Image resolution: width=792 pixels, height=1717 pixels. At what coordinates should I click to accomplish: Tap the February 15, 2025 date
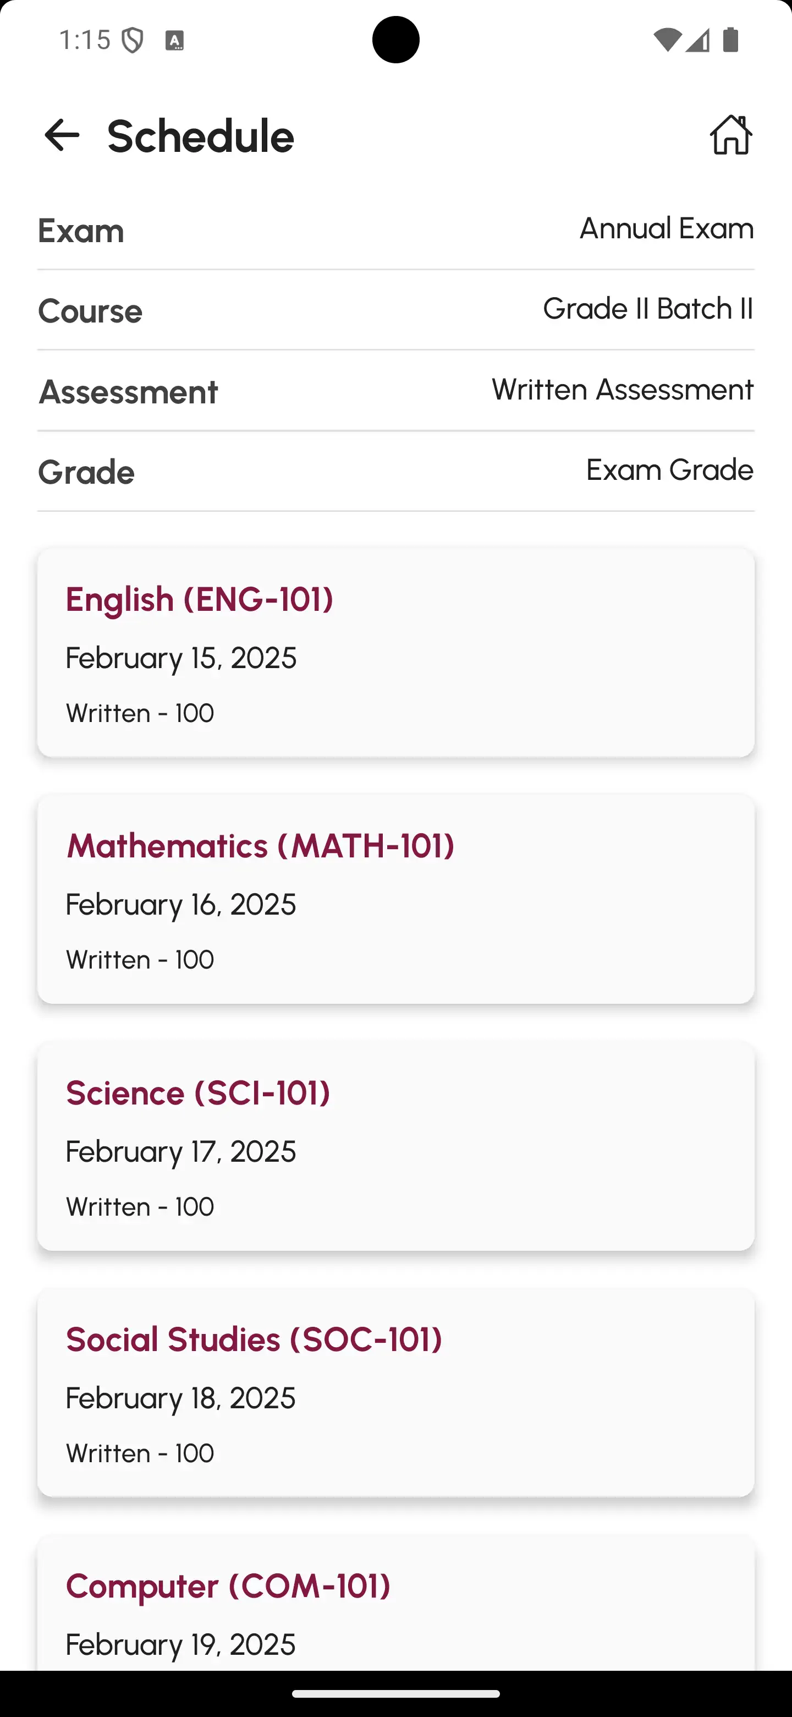(181, 658)
